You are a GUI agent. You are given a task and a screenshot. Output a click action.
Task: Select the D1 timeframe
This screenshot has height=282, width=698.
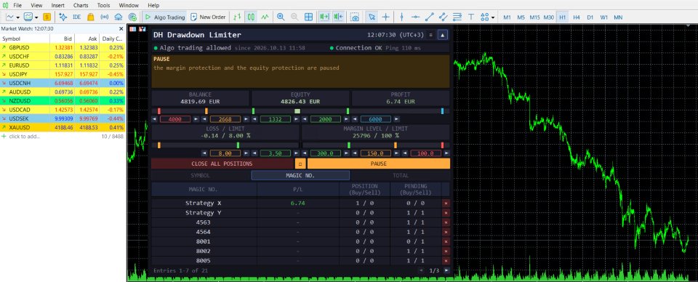click(x=590, y=17)
